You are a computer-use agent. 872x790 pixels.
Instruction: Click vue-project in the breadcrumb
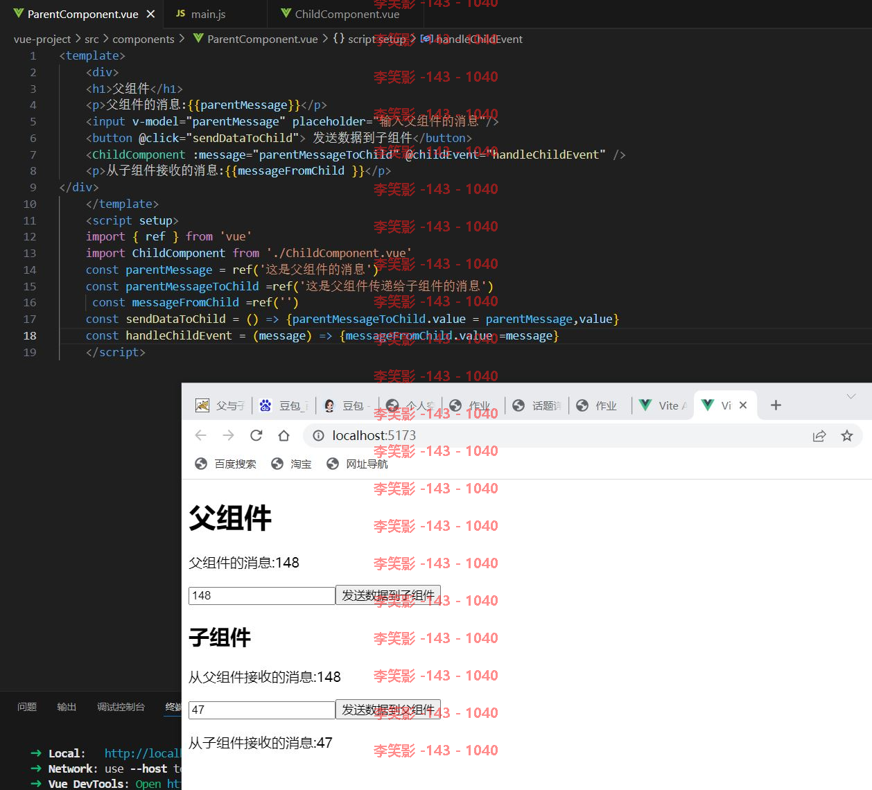click(x=42, y=39)
